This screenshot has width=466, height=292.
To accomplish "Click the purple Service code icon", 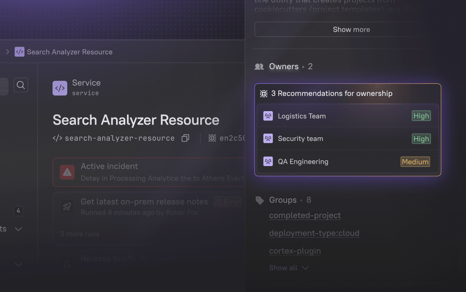I will (x=60, y=88).
